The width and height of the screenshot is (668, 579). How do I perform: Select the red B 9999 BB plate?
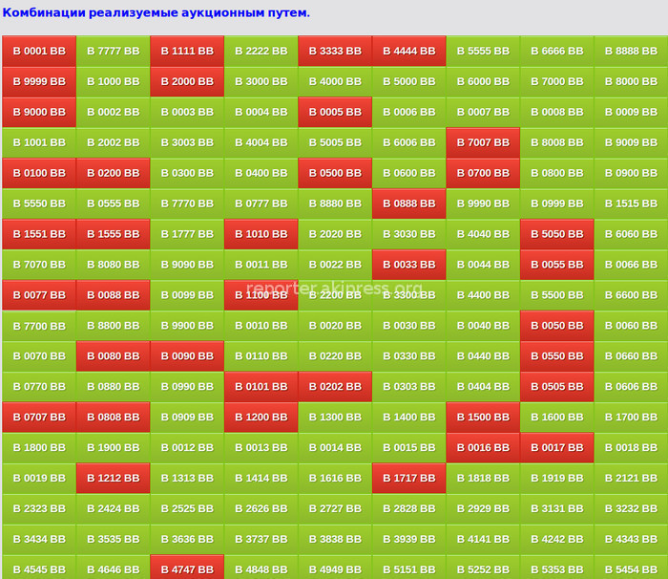[39, 81]
